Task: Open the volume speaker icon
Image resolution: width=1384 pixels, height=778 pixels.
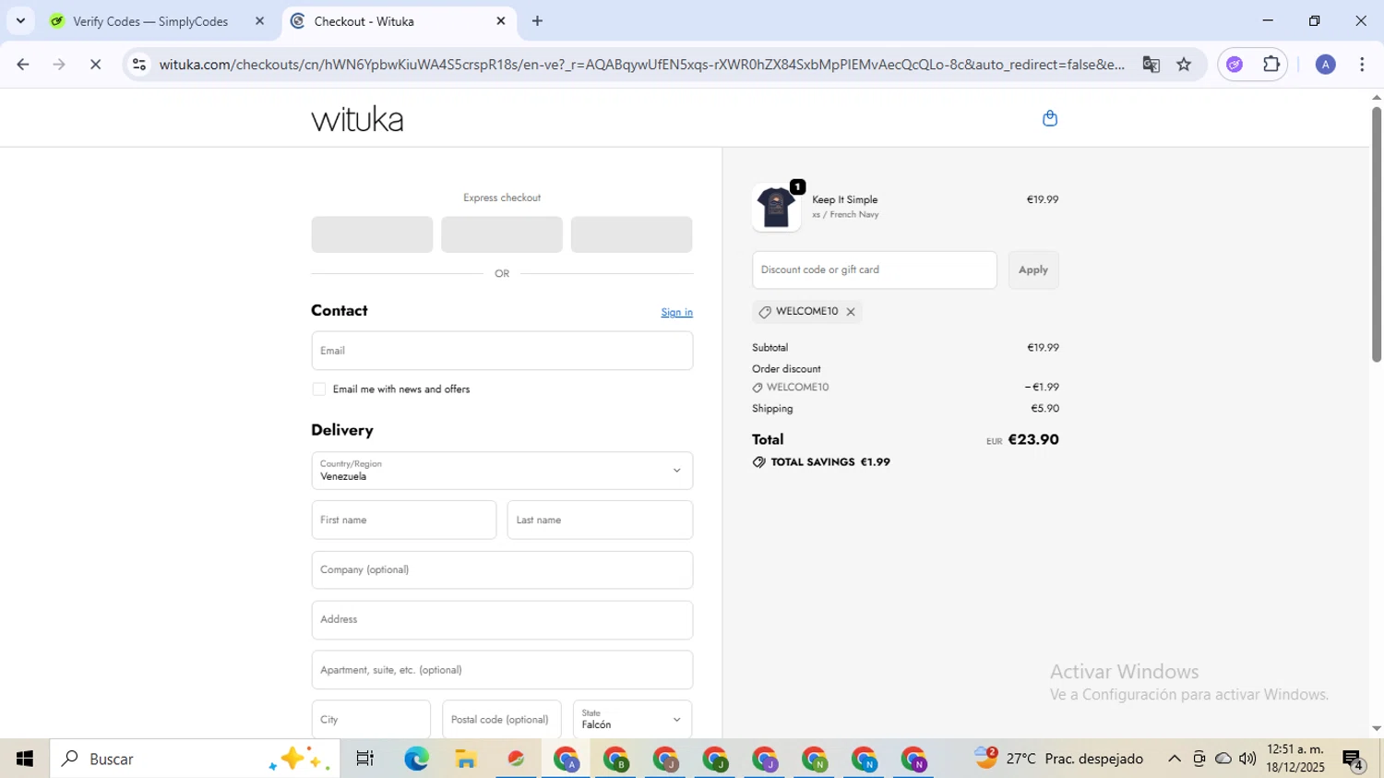Action: [x=1247, y=759]
